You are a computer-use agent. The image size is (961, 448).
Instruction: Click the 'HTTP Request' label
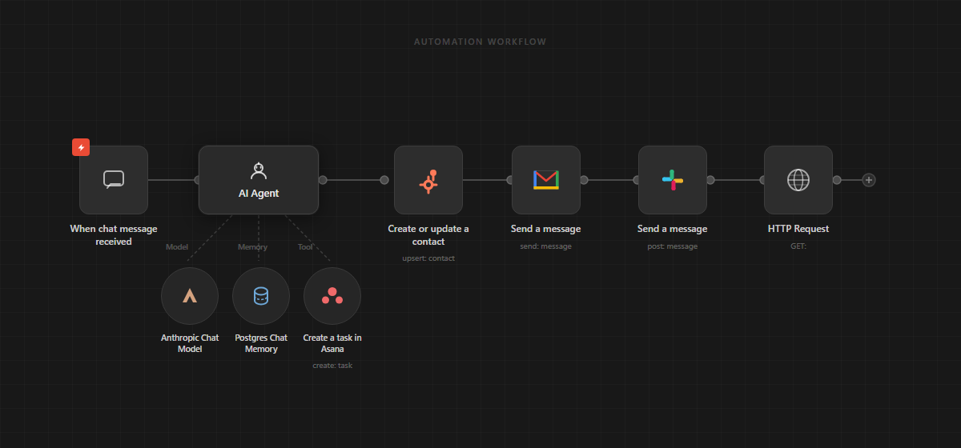798,229
